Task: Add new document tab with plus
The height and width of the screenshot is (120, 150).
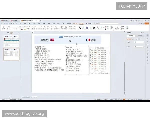Action: pyautogui.click(x=40, y=21)
